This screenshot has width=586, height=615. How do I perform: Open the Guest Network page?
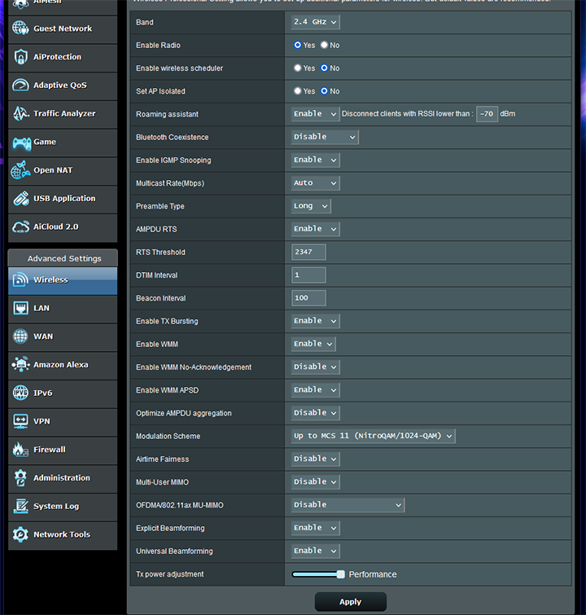63,29
